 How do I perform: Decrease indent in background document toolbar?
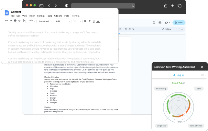(126, 29)
